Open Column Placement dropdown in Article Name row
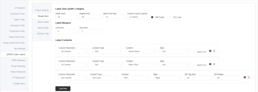 coord(74,51)
